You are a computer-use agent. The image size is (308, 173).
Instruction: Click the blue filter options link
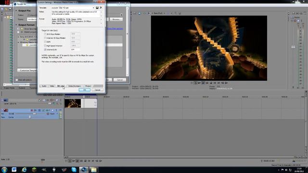click(x=115, y=29)
